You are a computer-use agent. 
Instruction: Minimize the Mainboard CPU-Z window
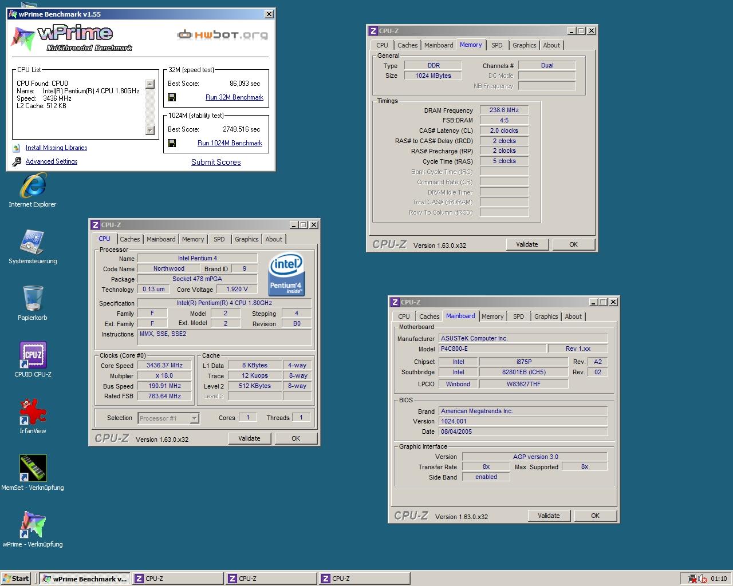tap(593, 302)
